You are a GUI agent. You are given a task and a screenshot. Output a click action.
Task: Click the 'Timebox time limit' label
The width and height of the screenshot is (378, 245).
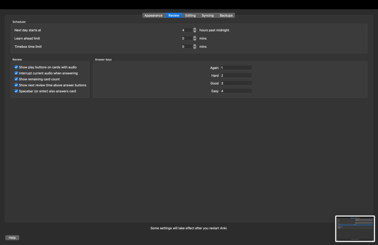click(x=28, y=47)
